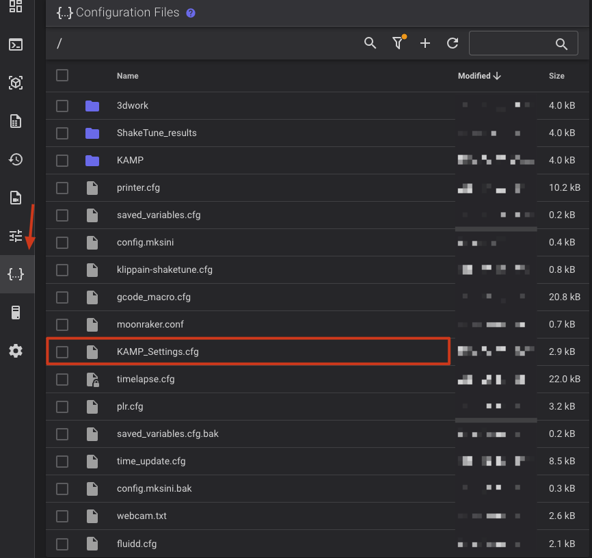Open the History clock icon in sidebar
Viewport: 592px width, 558px height.
coord(16,159)
